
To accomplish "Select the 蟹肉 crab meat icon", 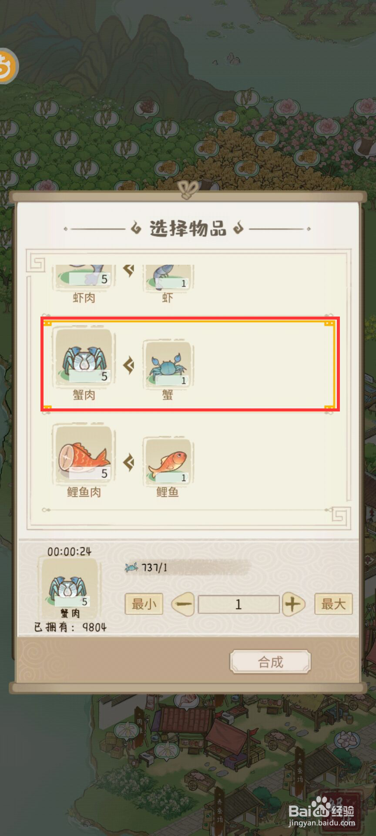I will (x=84, y=357).
